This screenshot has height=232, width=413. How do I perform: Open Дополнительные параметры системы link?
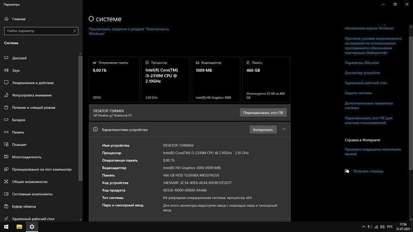[x=369, y=105]
